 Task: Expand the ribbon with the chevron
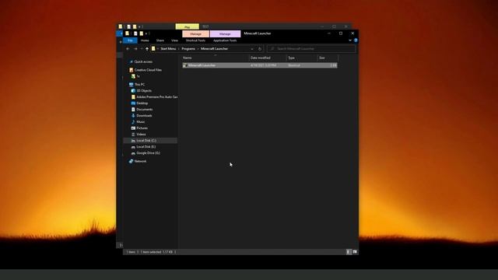tap(350, 40)
